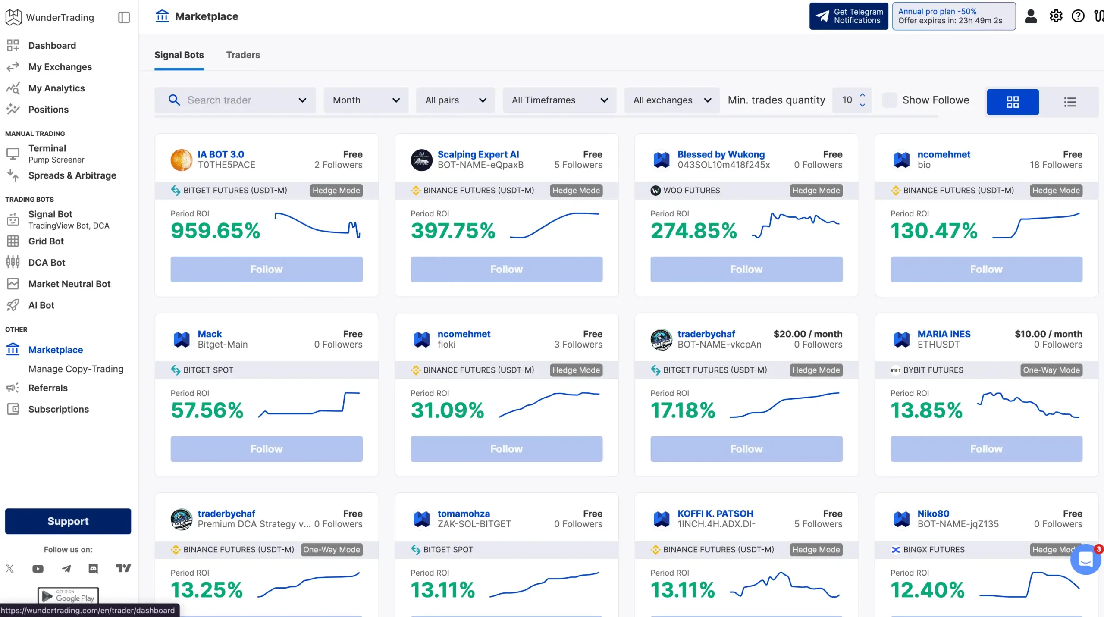Increase the min trades quantity stepper
Screen dimensions: 1104x617
tap(862, 95)
